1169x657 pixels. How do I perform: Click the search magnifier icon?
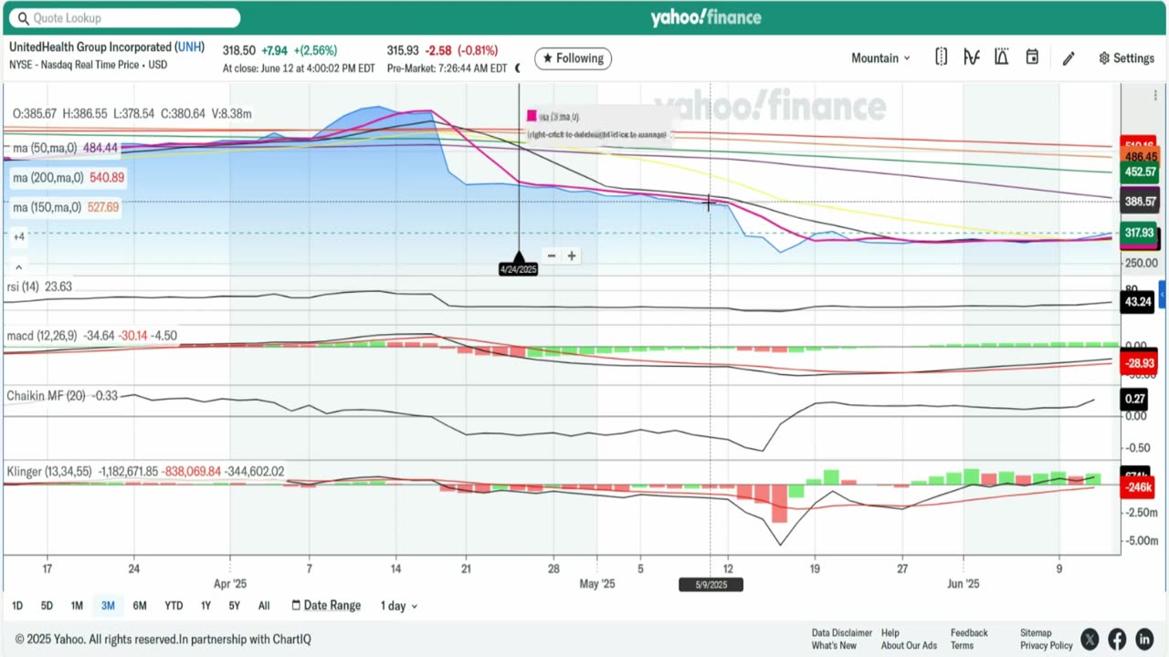click(23, 18)
